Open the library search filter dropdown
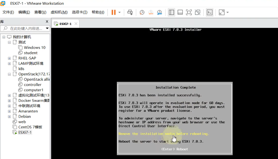This screenshot has width=278, height=159. [47, 28]
